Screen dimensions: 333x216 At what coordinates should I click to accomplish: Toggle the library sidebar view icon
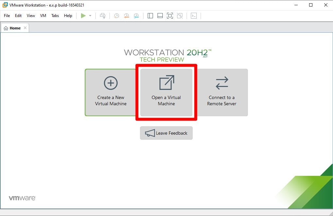150,16
